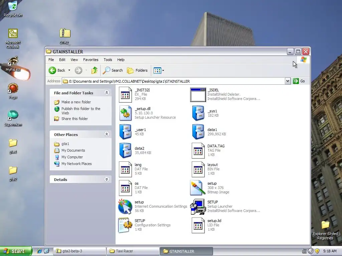Select the setup Bitmap Image icon
Screen dimensions: 342x256
tap(198, 188)
